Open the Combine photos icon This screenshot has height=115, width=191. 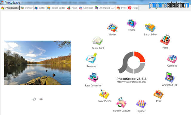[x=172, y=59]
